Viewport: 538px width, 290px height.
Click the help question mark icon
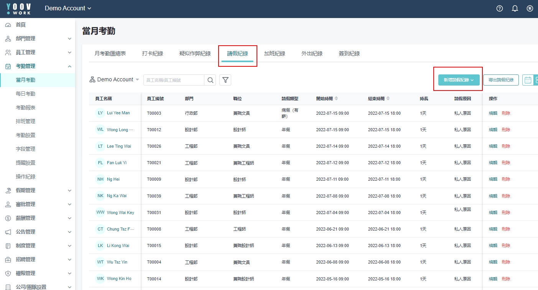(x=499, y=8)
